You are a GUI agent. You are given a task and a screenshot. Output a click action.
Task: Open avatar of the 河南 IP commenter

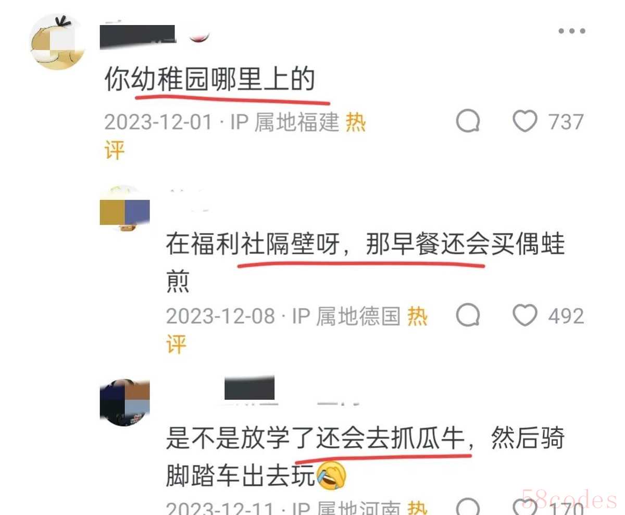pyautogui.click(x=124, y=402)
